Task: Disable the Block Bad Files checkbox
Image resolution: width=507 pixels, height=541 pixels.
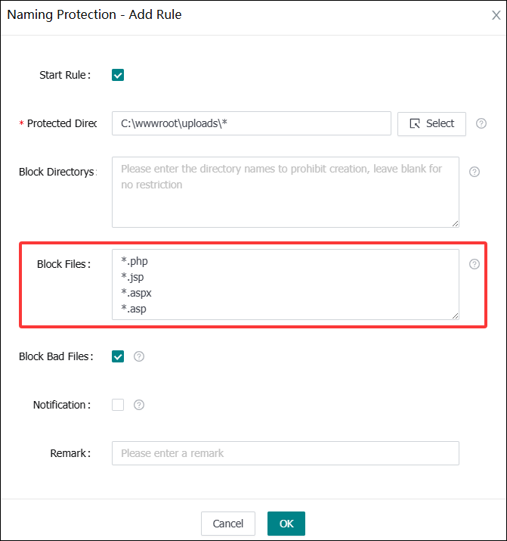Action: coord(118,356)
